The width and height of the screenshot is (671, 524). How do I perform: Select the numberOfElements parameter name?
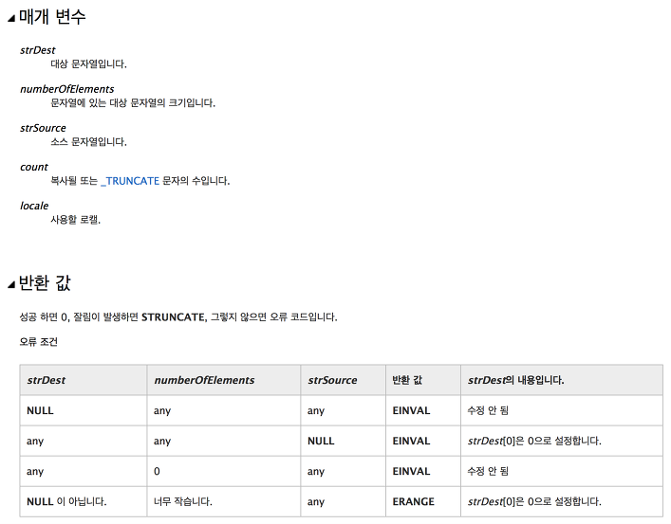[x=67, y=89]
